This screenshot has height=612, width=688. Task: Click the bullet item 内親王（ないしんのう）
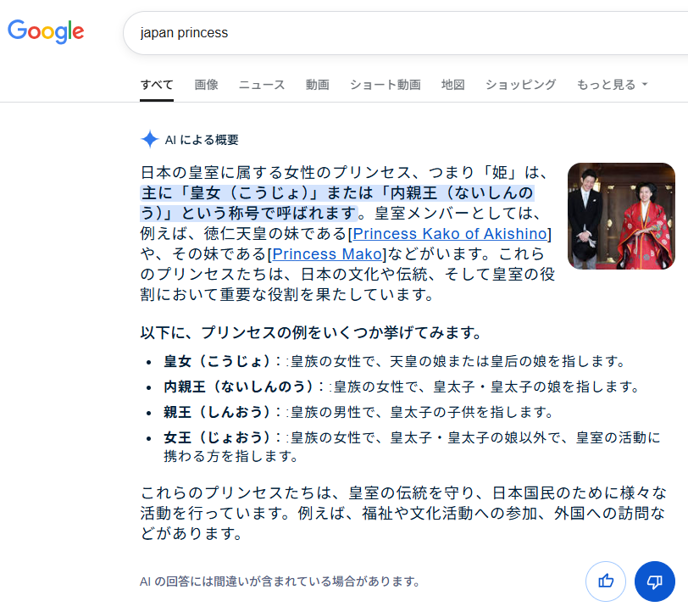(x=401, y=387)
